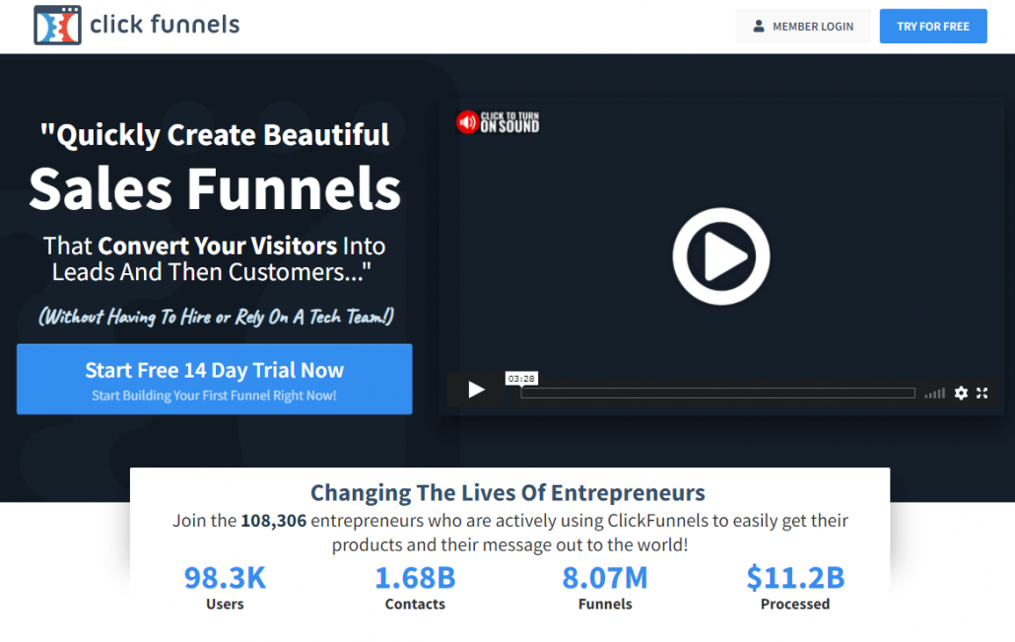The height and width of the screenshot is (642, 1015).
Task: Click the 'Without Having To Hire' handwritten tagline
Action: coord(216,317)
